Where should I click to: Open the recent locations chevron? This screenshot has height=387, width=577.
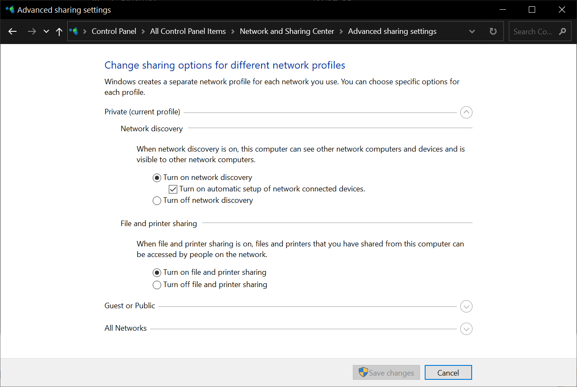click(x=46, y=31)
